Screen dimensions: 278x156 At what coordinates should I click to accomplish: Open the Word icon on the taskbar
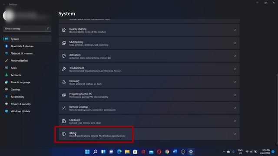[175, 152]
